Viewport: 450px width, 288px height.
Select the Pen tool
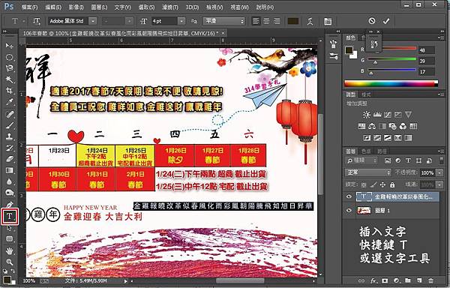coord(10,204)
